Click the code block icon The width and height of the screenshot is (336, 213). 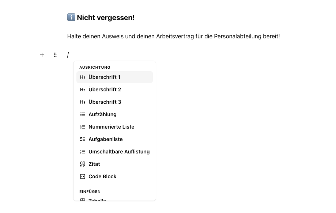click(83, 176)
